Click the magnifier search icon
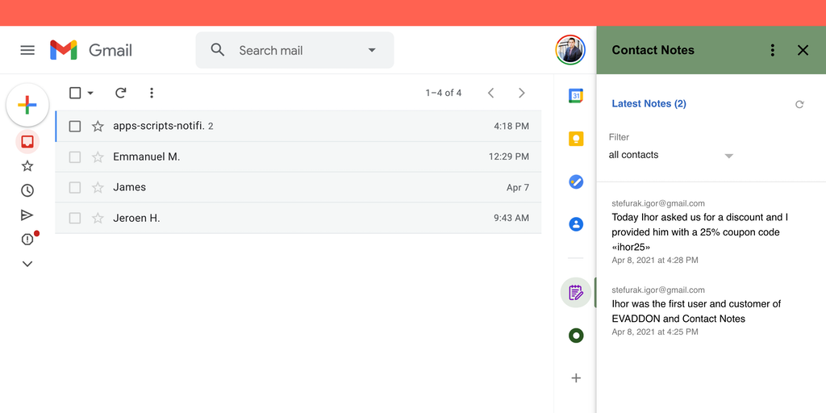This screenshot has width=826, height=413. 218,50
